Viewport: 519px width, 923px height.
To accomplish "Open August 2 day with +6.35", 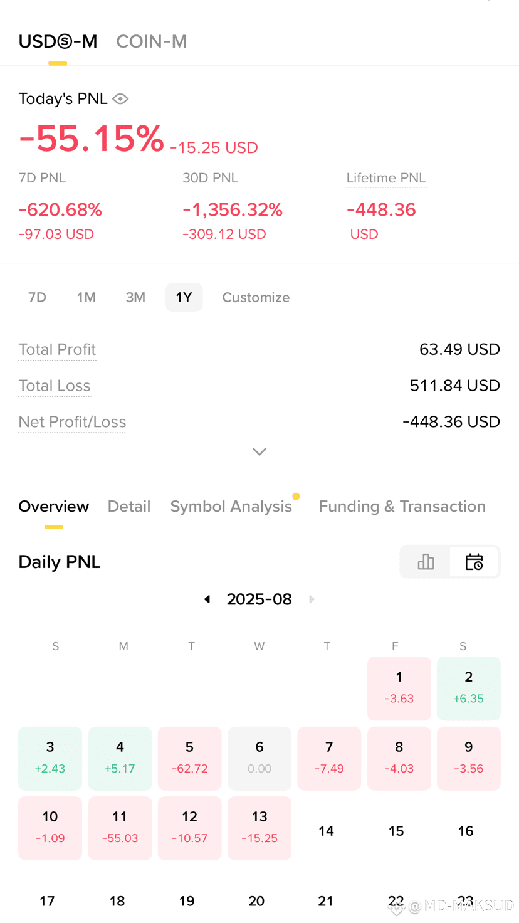I will pos(469,688).
